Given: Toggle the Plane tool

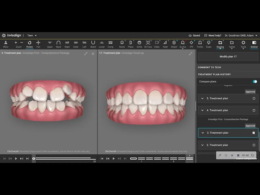Looking at the screenshot, I should point(131,44).
